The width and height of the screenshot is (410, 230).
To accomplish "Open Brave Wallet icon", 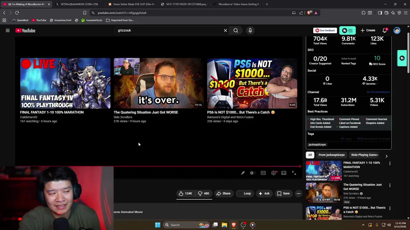I will tap(386, 13).
